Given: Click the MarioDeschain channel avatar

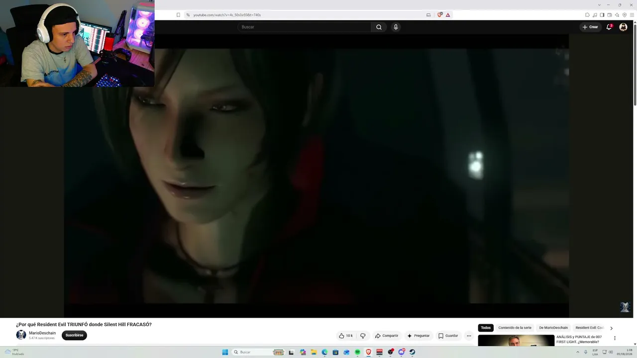Looking at the screenshot, I should pos(21,335).
